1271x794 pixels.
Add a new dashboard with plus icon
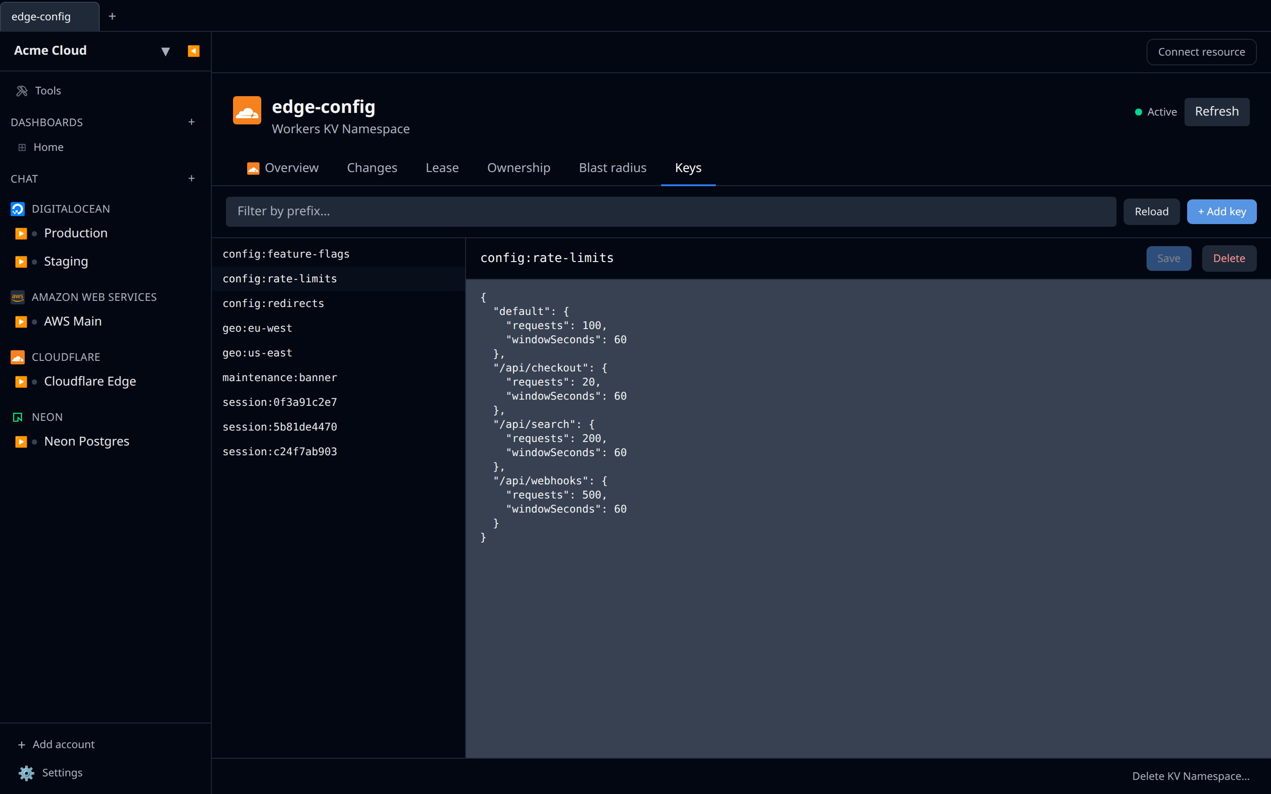point(192,122)
